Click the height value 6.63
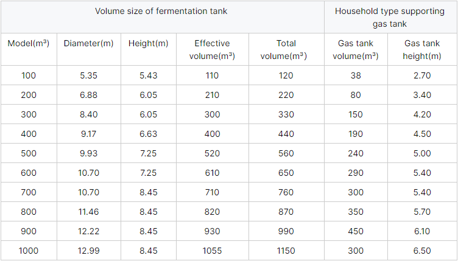458x261 pixels. pyautogui.click(x=149, y=134)
